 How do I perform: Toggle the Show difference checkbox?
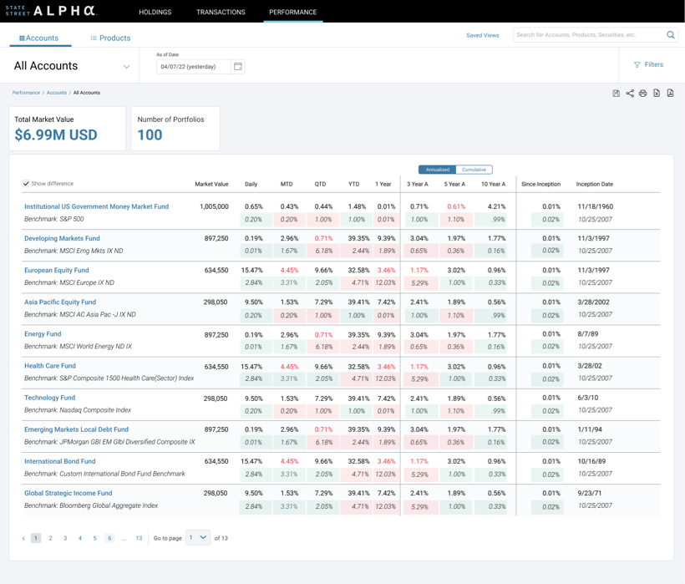[26, 184]
